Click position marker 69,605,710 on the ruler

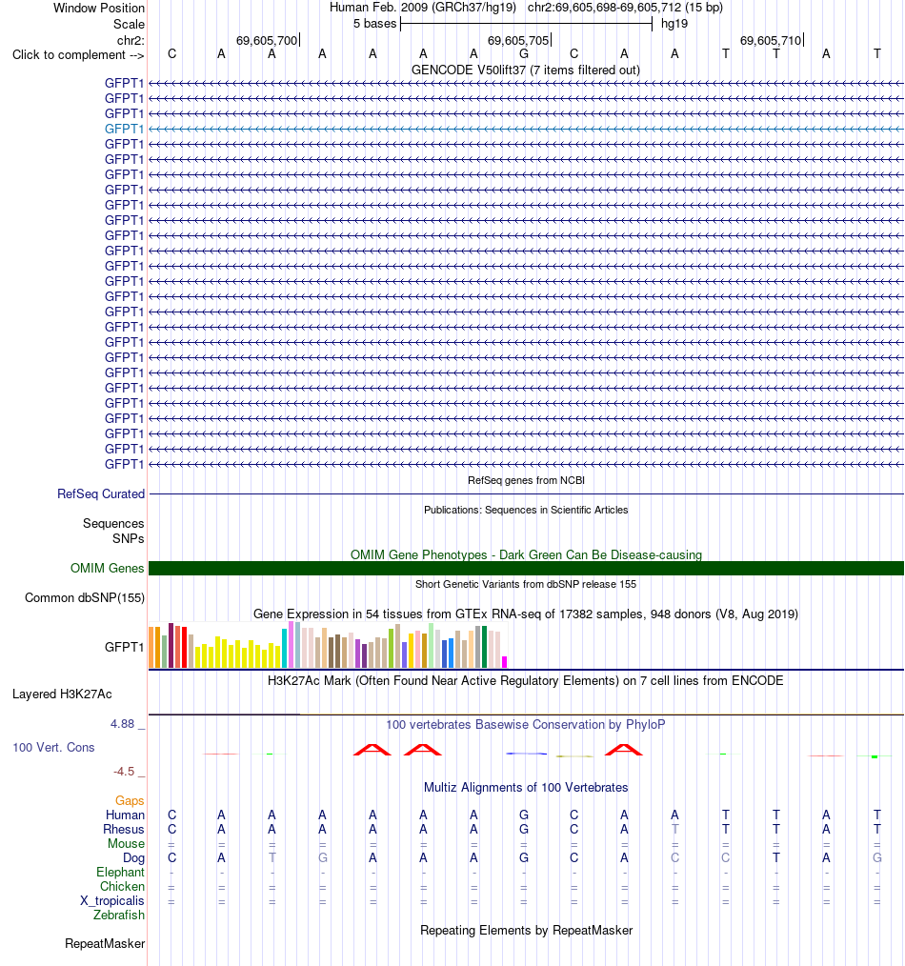pos(771,41)
